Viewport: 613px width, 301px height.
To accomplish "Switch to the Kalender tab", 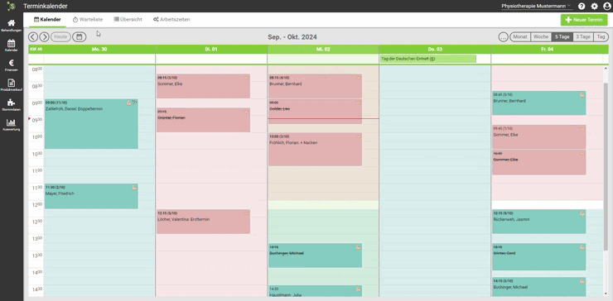I will [47, 20].
